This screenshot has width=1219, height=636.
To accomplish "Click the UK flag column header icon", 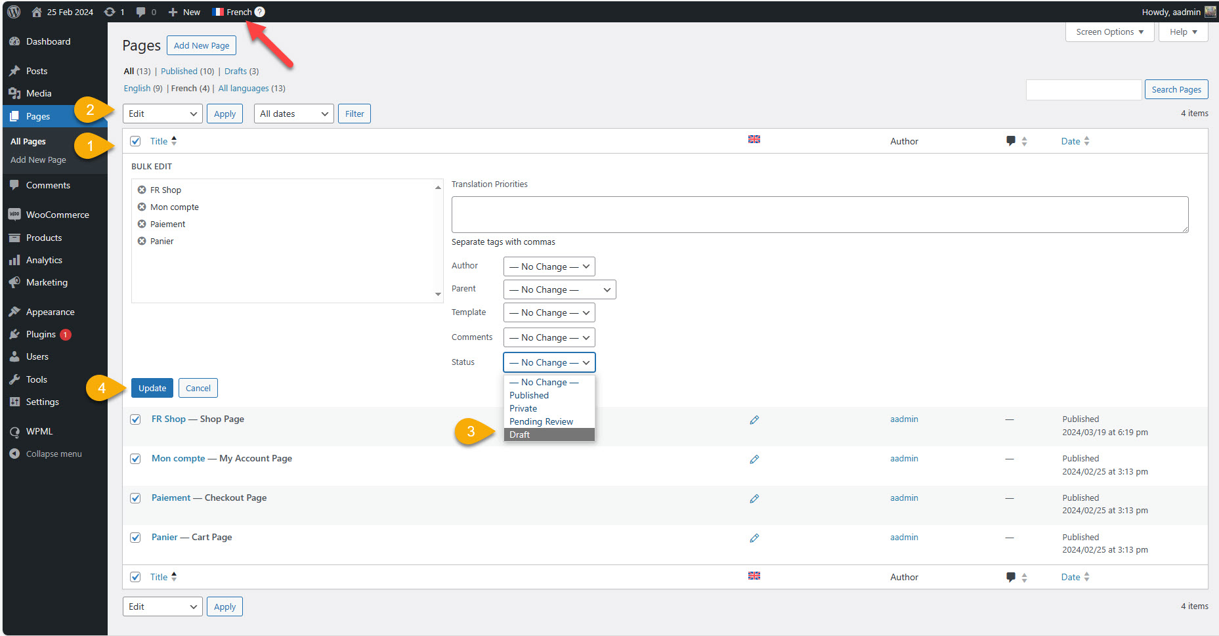I will (x=754, y=139).
